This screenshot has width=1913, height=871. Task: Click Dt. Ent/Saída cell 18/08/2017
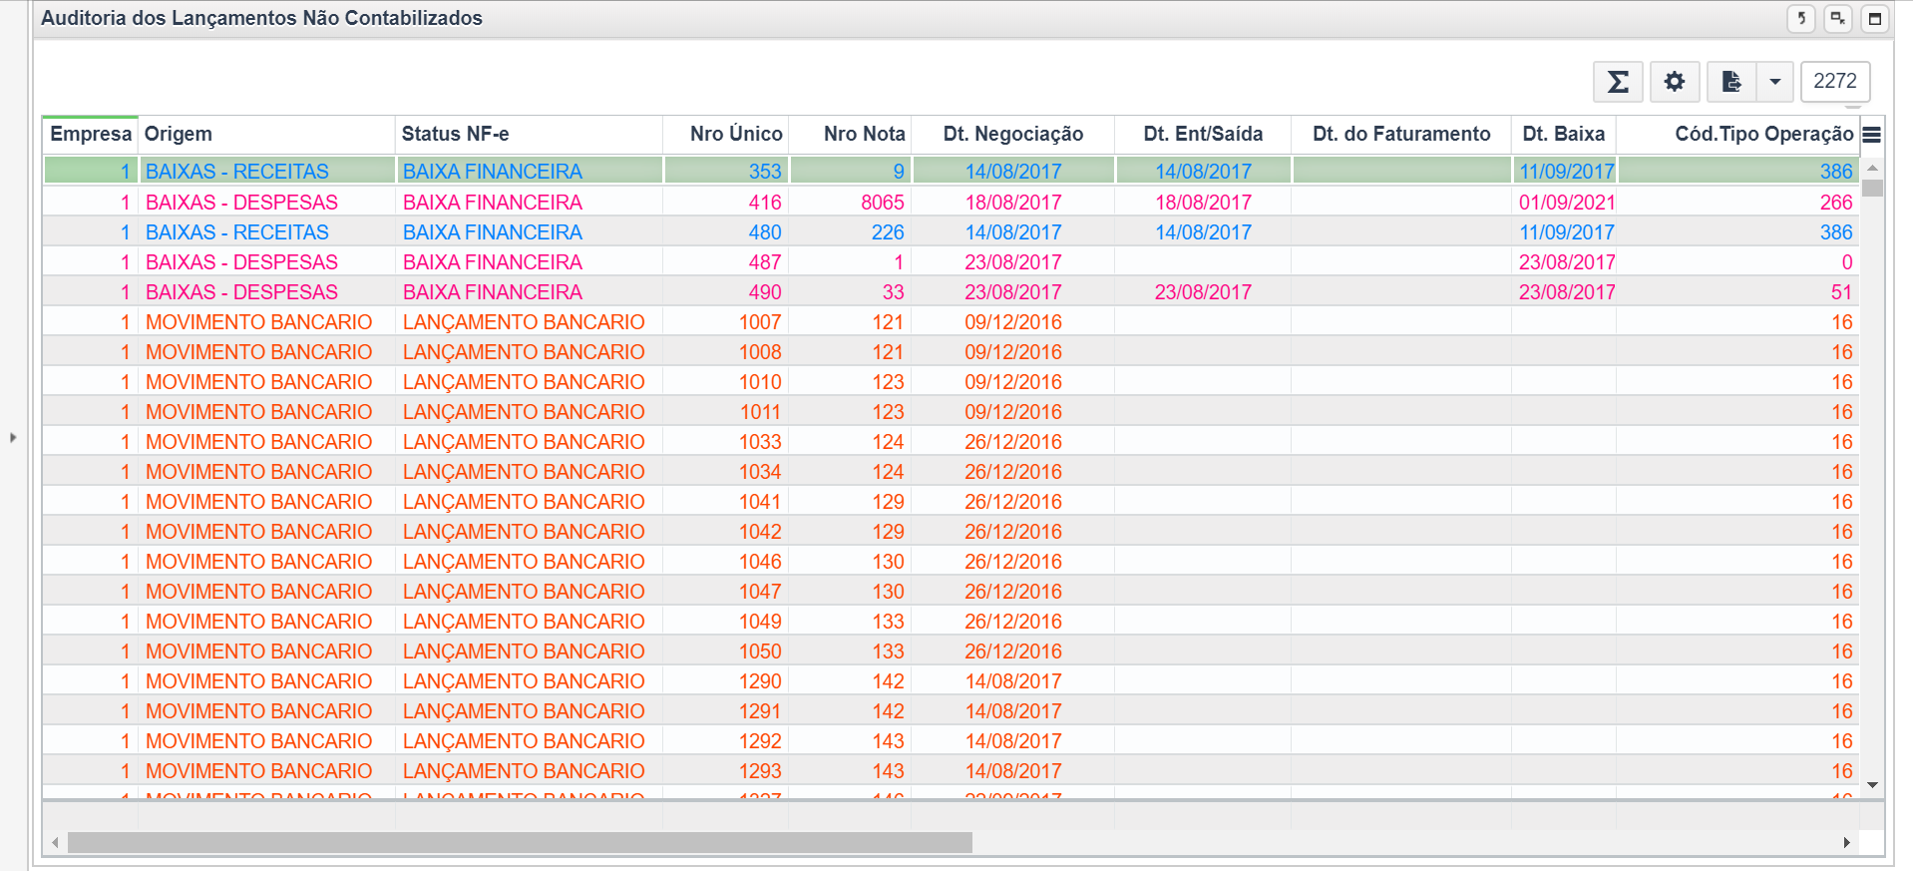tap(1203, 203)
